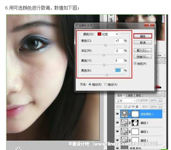
Task: Select the 选取颜色 1 layer mask thumbnail
Action: 135,114
